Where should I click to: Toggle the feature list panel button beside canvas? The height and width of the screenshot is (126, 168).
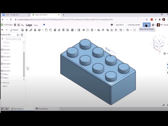coord(28,69)
